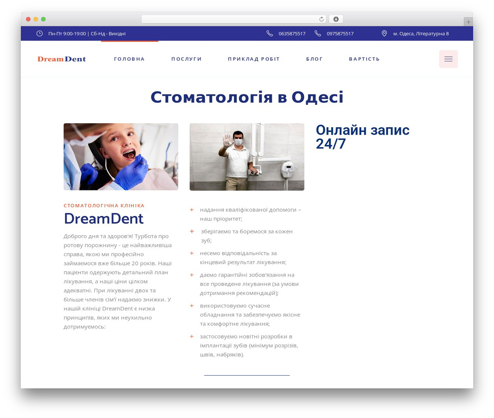Open the masked dentist waving photo
Viewport: 494px width, 418px height.
point(247,157)
